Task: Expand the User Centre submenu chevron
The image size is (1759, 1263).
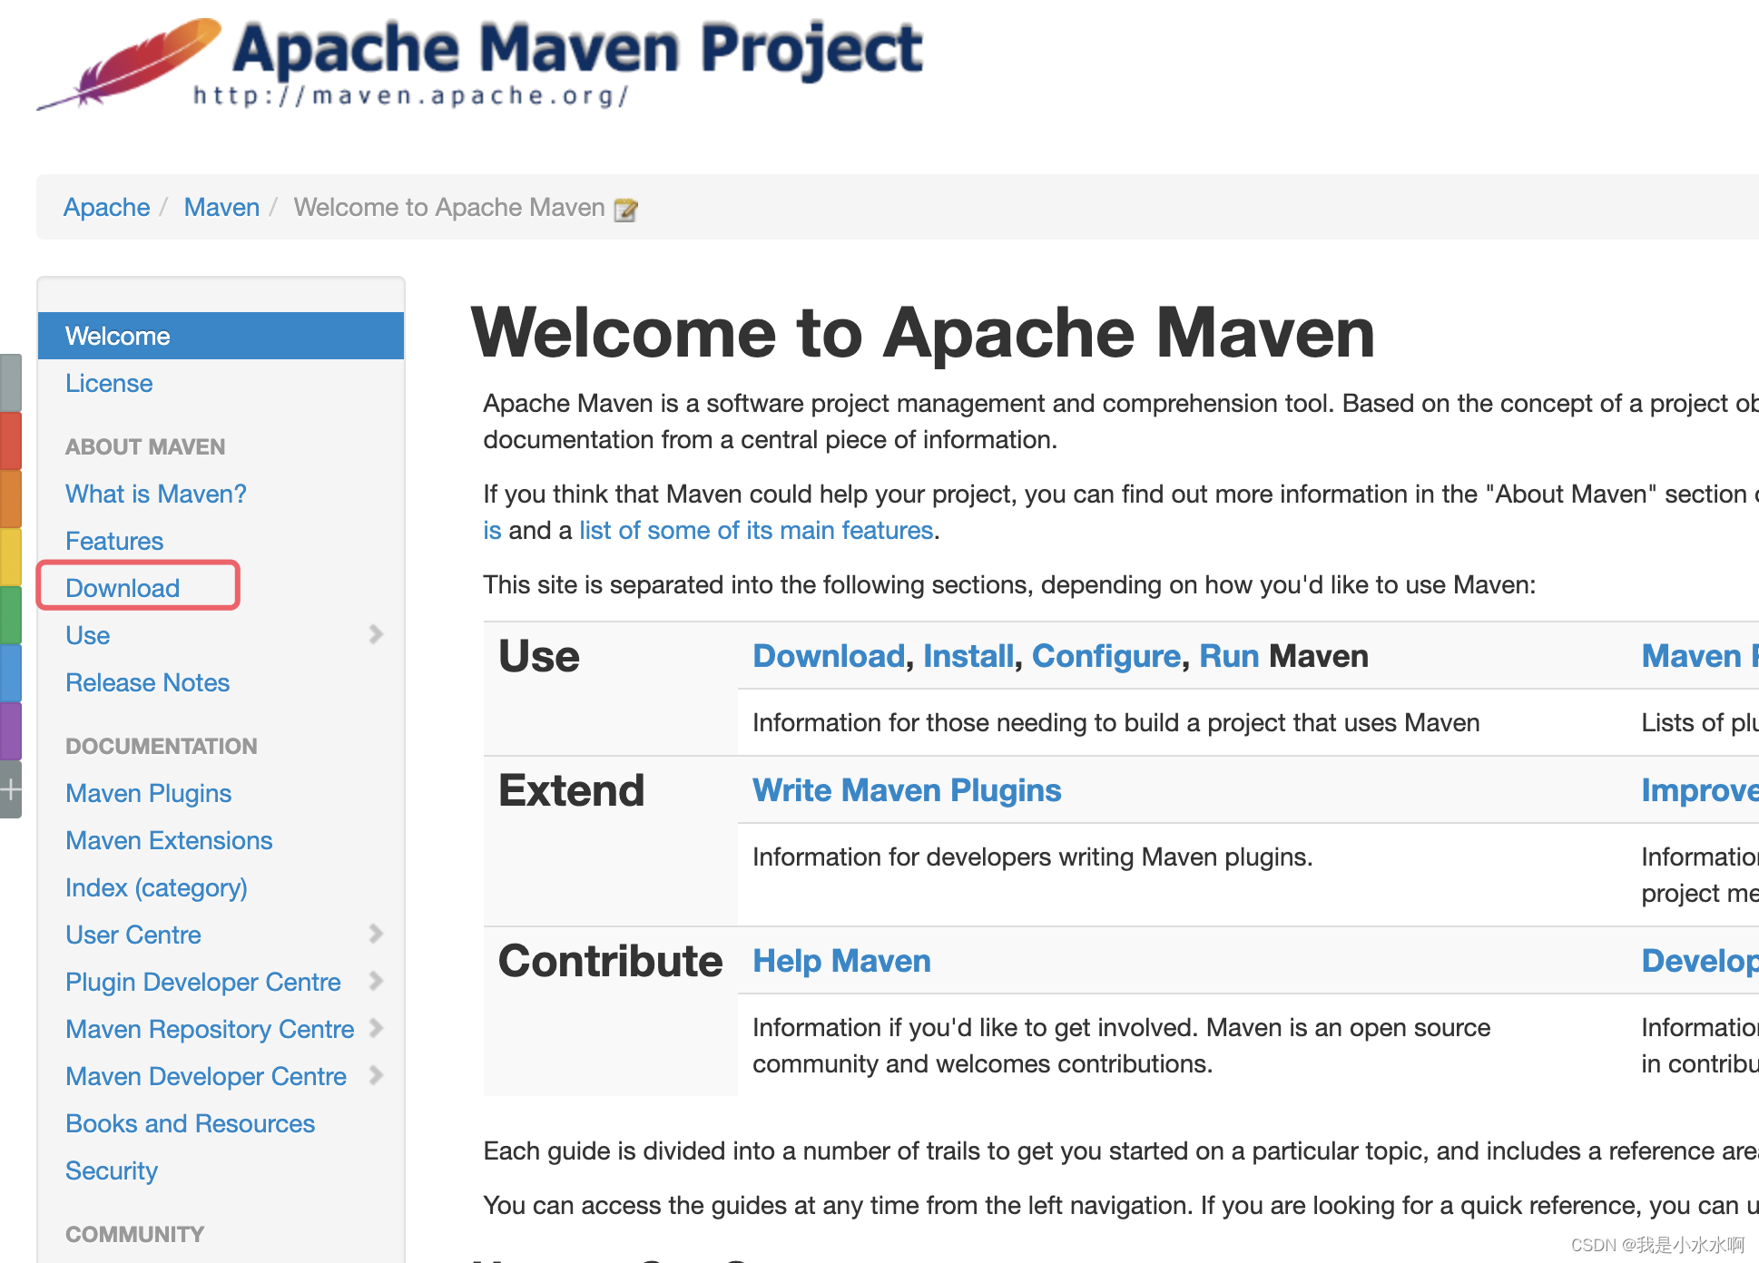Action: pyautogui.click(x=376, y=934)
